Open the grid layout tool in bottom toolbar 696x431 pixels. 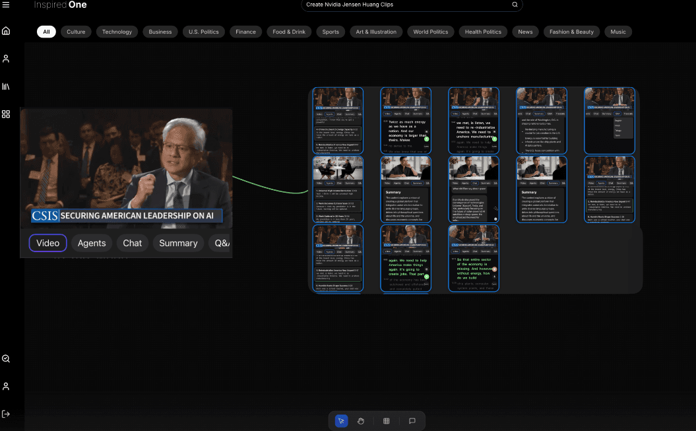[386, 420]
